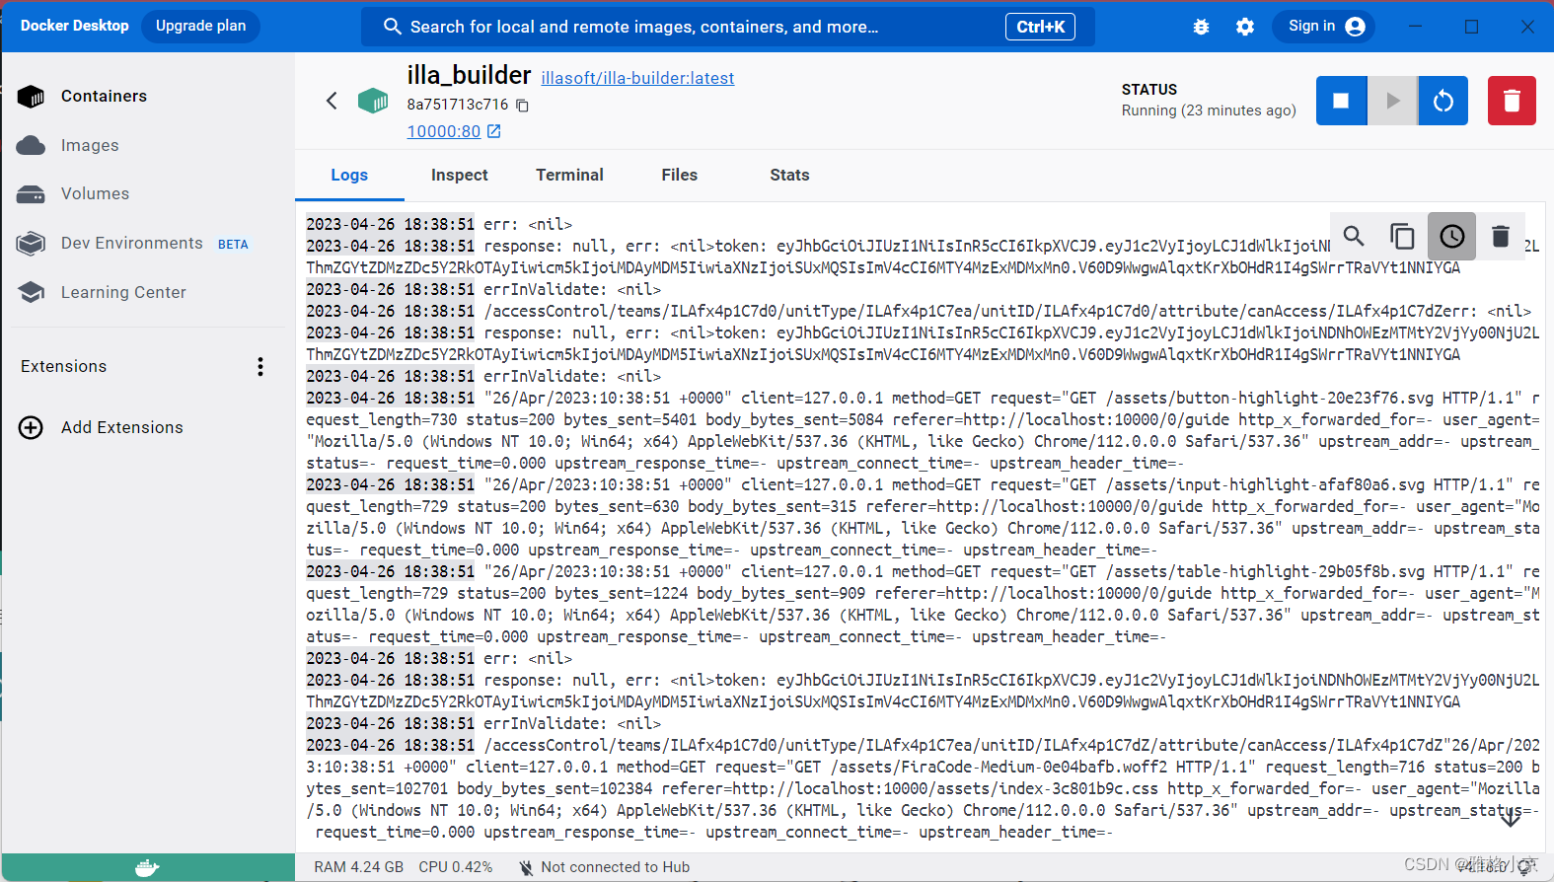This screenshot has height=882, width=1554.
Task: Click the Learning Center graduation cap icon
Action: pyautogui.click(x=31, y=292)
